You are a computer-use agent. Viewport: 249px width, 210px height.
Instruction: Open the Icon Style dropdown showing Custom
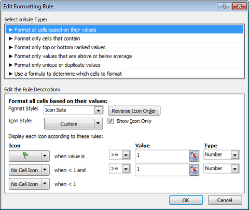pyautogui.click(x=74, y=123)
